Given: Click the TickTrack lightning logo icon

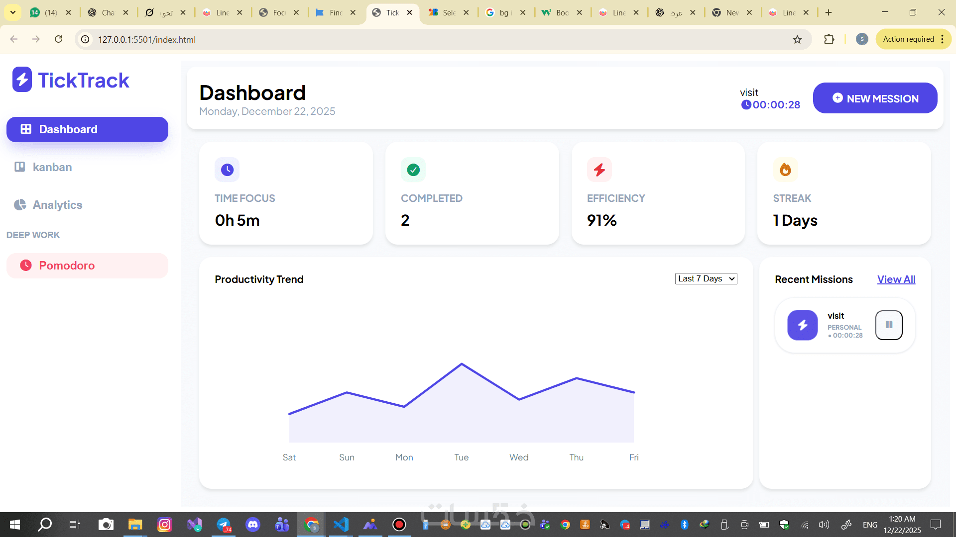Looking at the screenshot, I should [x=22, y=80].
